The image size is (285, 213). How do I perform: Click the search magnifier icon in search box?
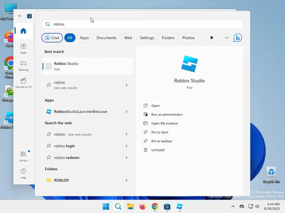point(48,24)
